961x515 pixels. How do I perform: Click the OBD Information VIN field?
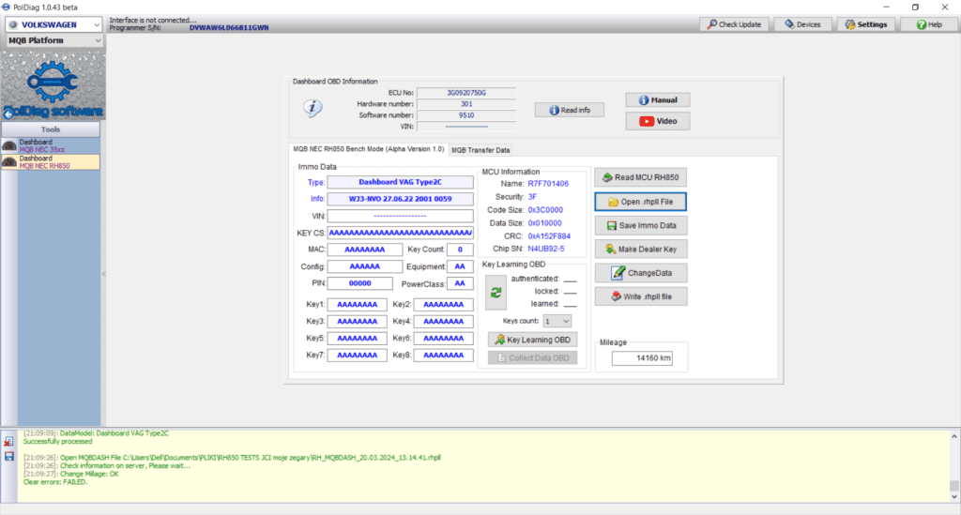coord(466,127)
